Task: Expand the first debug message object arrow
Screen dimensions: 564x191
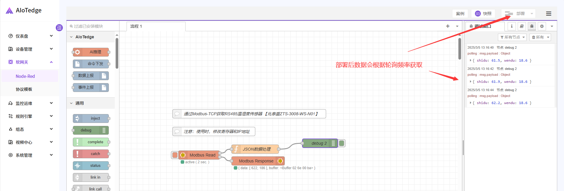Action: click(470, 60)
